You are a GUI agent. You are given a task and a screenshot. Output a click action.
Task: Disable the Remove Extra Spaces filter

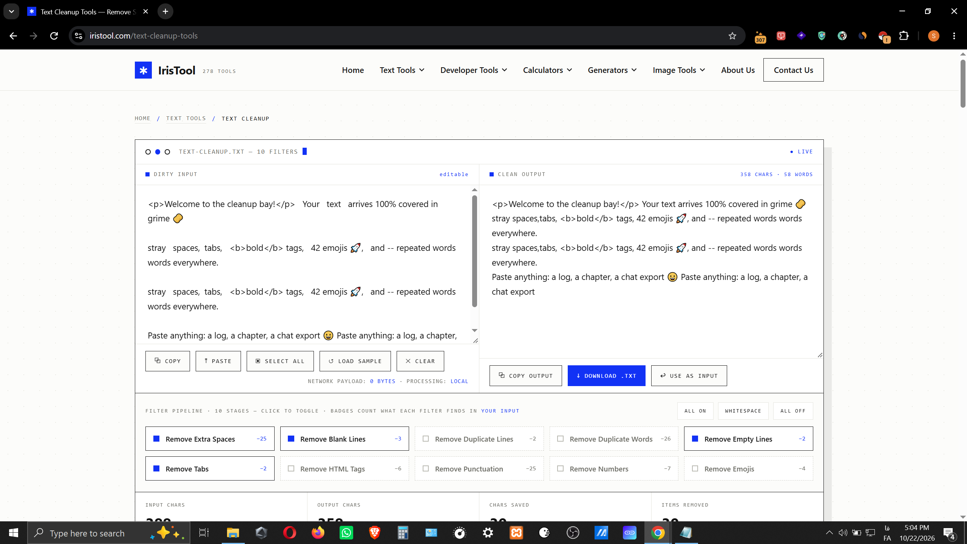point(210,439)
